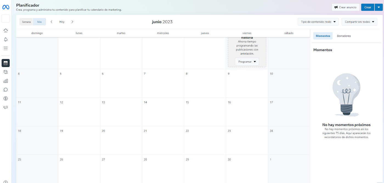Click the jueves column header
Viewport: 384px width, 183px height.
tap(205, 33)
